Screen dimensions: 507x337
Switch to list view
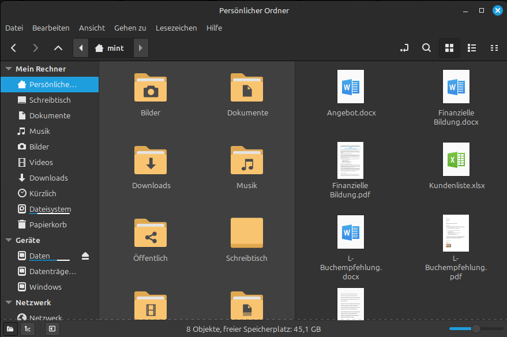472,48
